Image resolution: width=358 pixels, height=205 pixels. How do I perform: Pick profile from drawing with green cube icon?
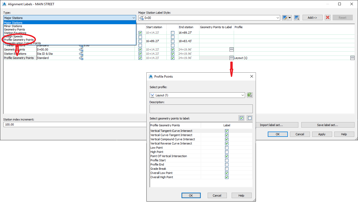(250, 95)
